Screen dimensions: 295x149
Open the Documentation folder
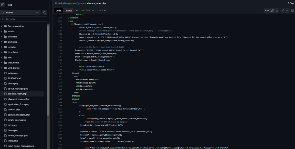pyautogui.click(x=16, y=26)
